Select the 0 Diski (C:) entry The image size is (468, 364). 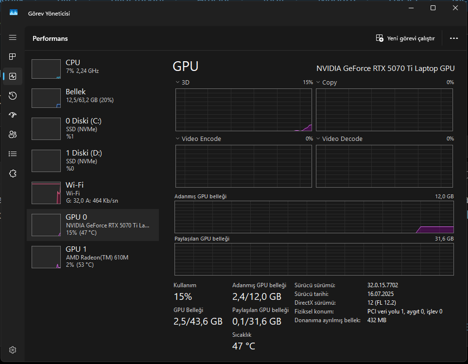[93, 128]
